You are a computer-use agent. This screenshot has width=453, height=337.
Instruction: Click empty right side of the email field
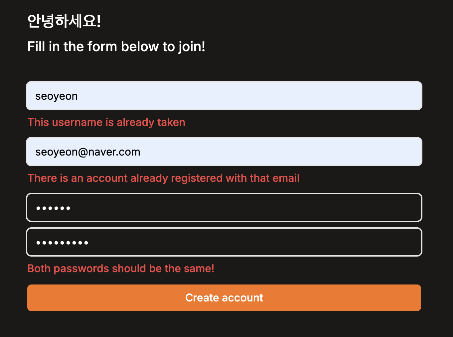pyautogui.click(x=299, y=152)
